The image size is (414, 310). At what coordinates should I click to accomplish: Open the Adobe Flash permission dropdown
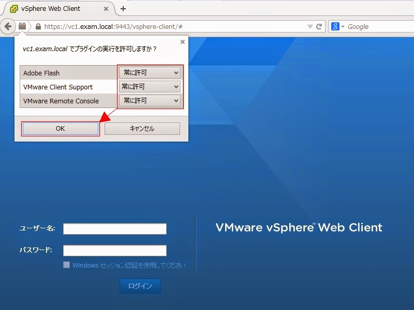click(150, 72)
